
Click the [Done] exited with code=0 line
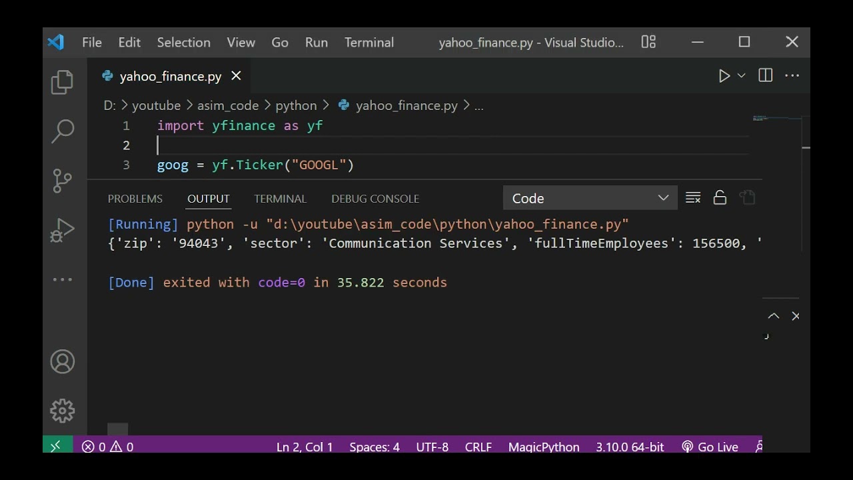pyautogui.click(x=277, y=282)
